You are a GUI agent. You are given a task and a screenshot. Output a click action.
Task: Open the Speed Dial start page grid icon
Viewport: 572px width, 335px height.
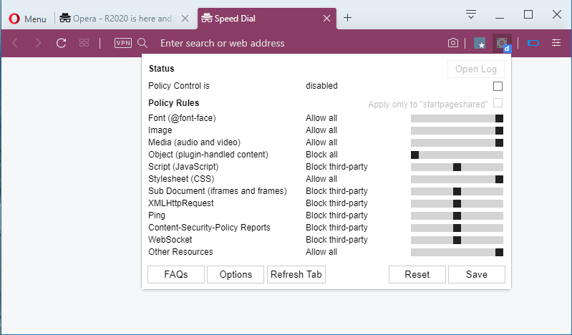(x=84, y=43)
